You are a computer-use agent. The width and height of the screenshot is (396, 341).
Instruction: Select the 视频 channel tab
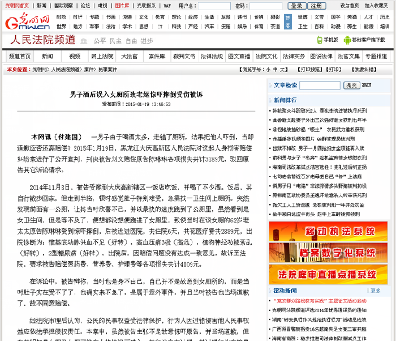click(x=75, y=57)
